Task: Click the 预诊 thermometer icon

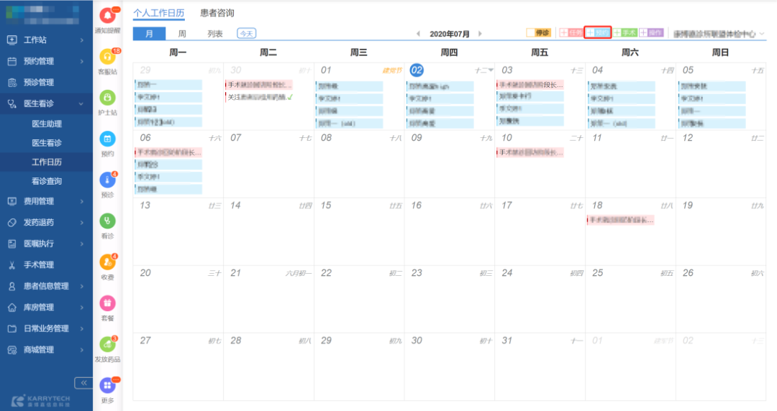Action: [x=107, y=180]
